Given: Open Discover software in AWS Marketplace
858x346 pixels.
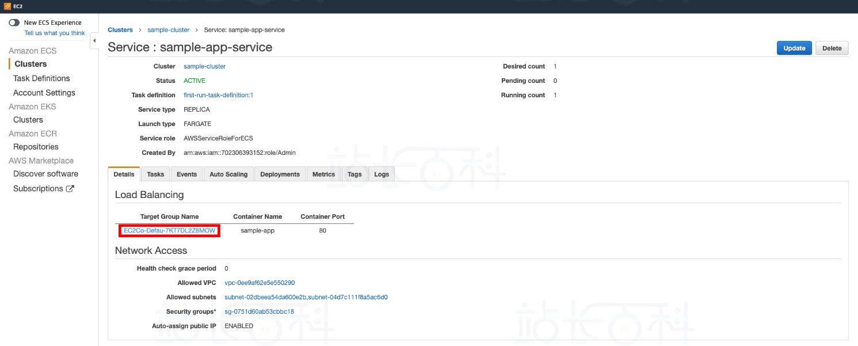Looking at the screenshot, I should [45, 174].
